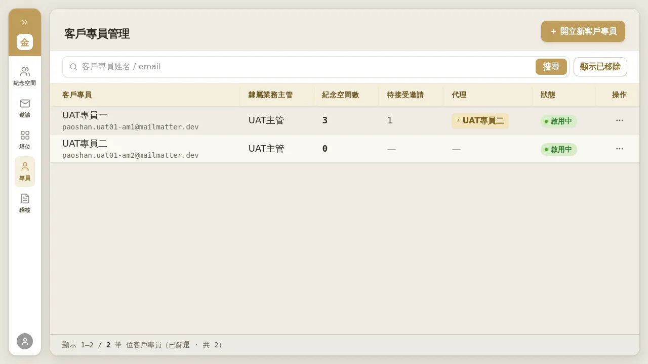Click the magnifier icon in search box
Image resolution: width=648 pixels, height=364 pixels.
(73, 67)
